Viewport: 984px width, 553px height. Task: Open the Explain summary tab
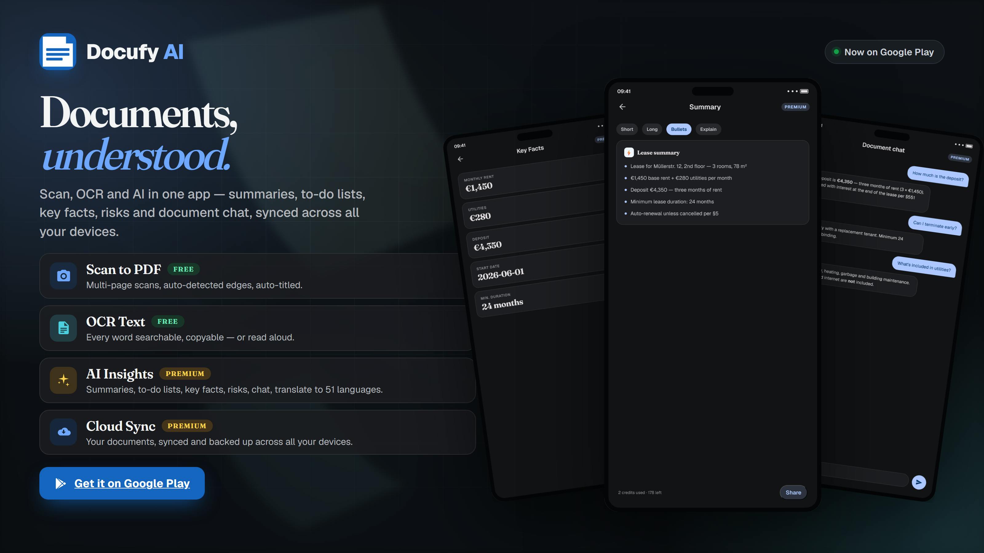click(x=708, y=129)
